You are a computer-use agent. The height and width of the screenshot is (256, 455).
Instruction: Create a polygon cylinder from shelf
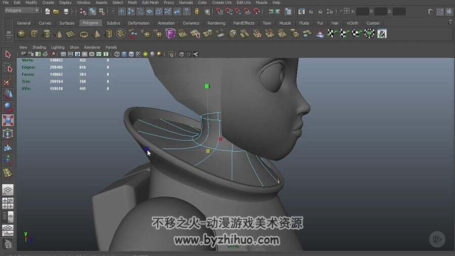click(x=47, y=34)
